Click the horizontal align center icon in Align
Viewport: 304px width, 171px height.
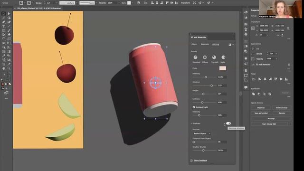pos(265,79)
